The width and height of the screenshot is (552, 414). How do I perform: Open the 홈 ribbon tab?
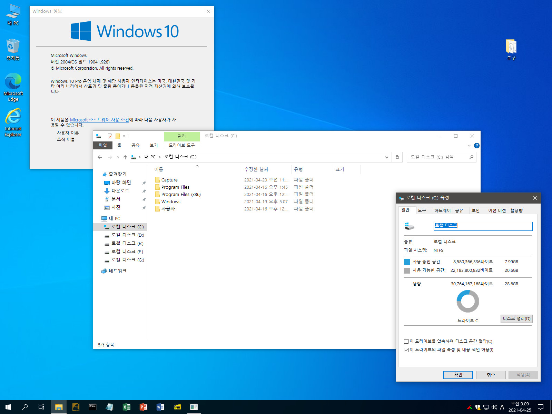119,145
